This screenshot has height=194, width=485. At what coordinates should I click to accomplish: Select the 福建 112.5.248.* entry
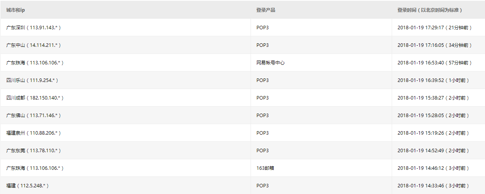tap(27, 186)
